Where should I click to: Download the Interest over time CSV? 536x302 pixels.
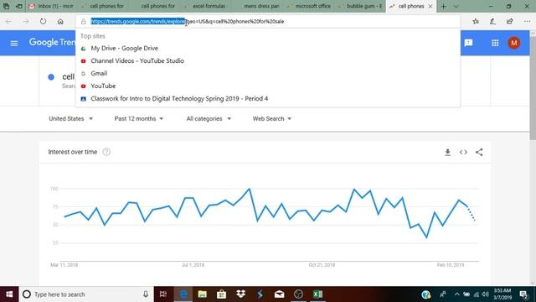(447, 152)
